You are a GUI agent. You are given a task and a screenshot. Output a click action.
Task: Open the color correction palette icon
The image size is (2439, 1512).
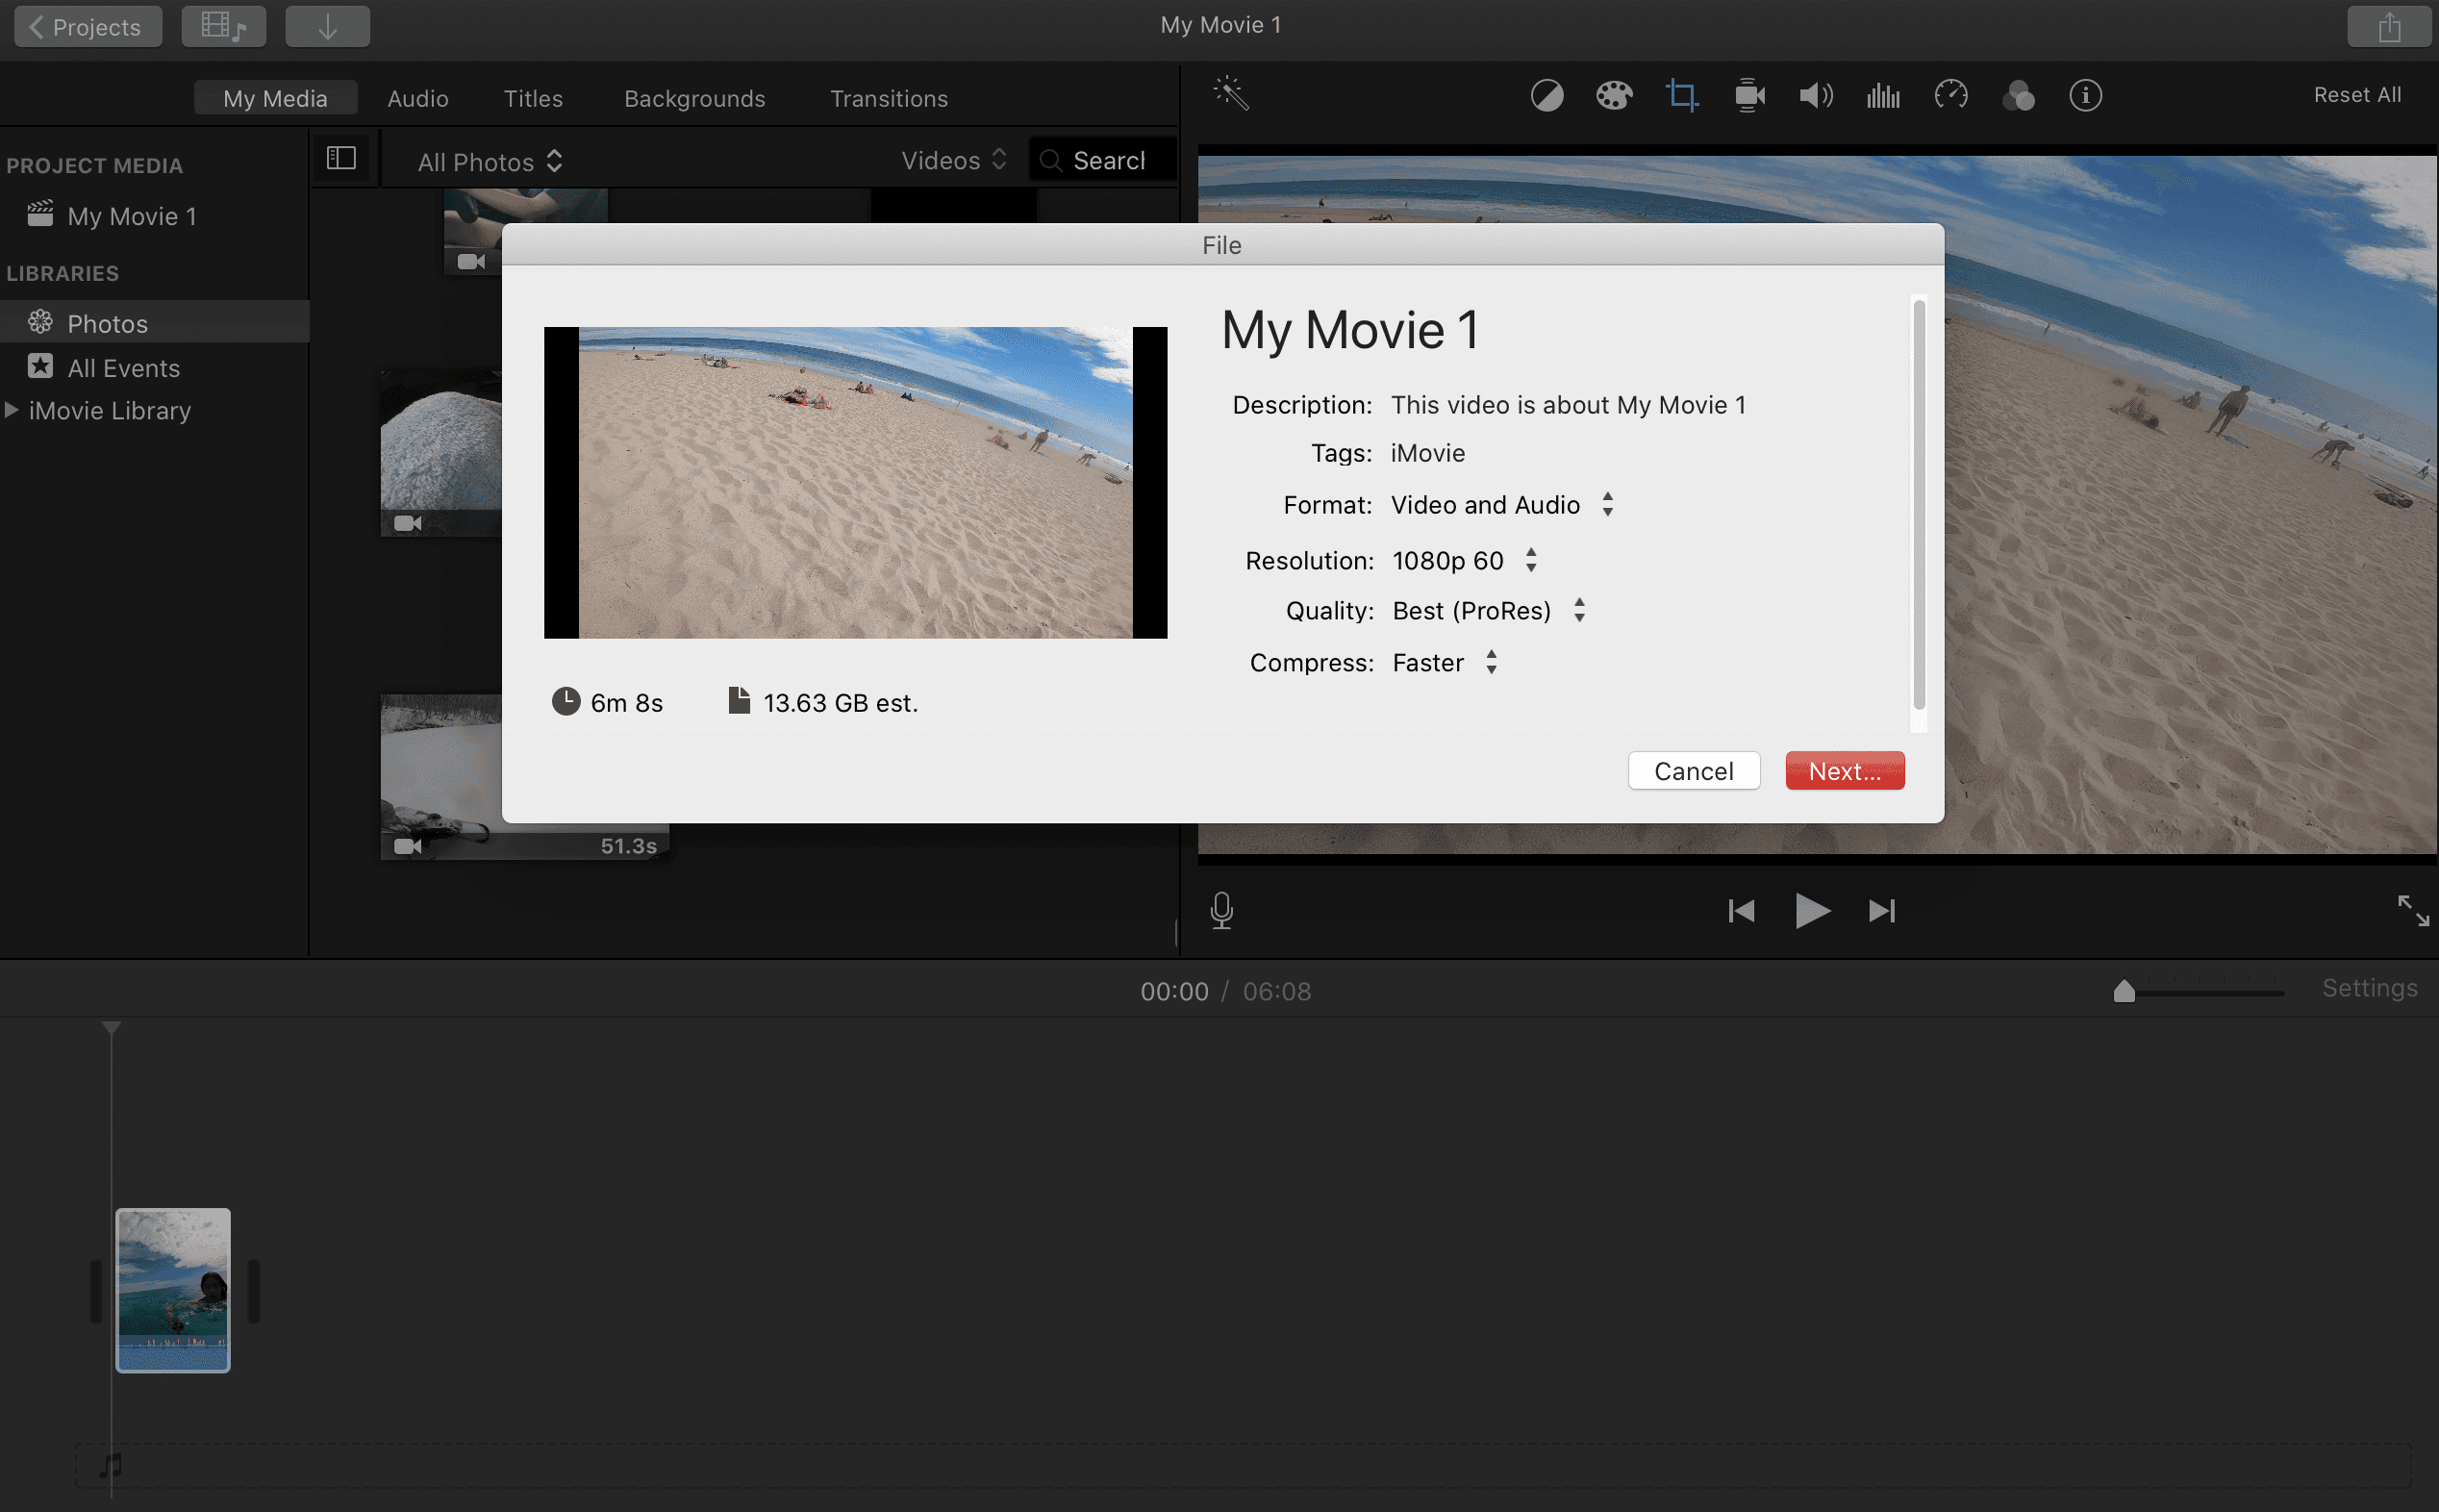click(x=1614, y=96)
